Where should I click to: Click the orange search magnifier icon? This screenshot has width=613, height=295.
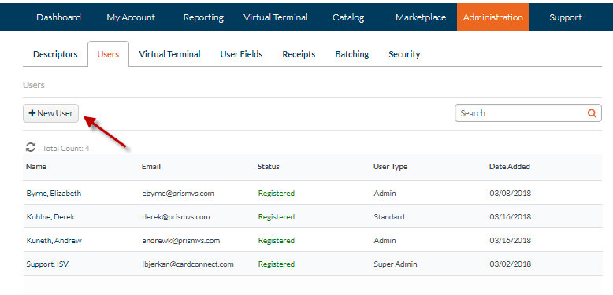[592, 113]
